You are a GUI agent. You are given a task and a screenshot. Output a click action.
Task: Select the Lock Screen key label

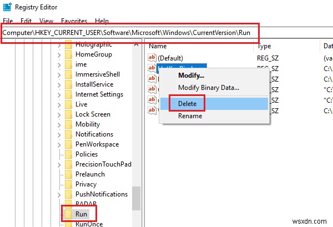[93, 114]
